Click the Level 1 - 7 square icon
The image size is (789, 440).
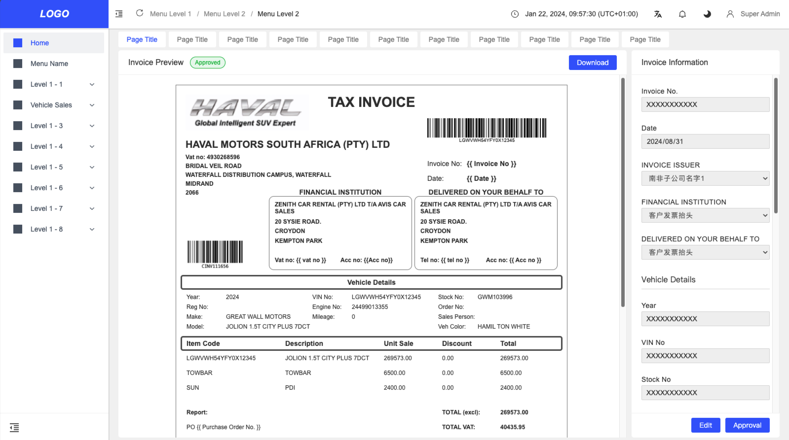18,208
